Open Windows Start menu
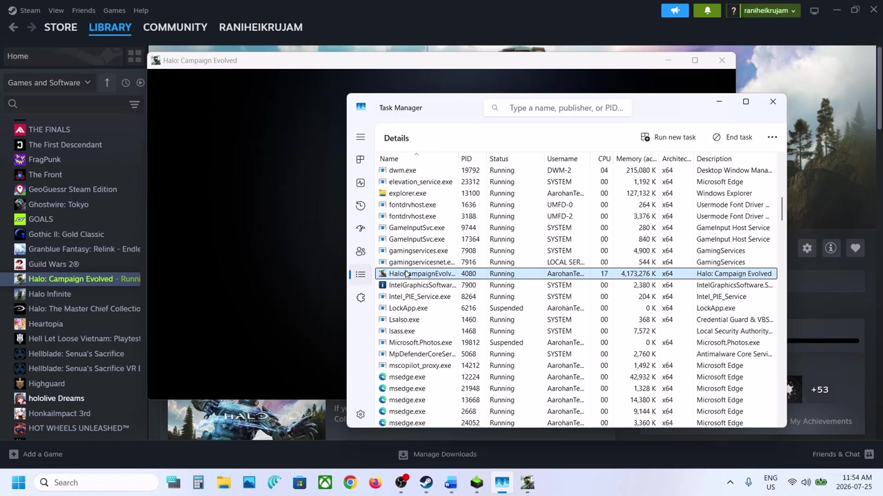 coord(19,482)
